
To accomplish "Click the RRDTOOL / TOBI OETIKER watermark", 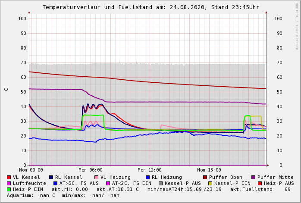I will click(297, 26).
